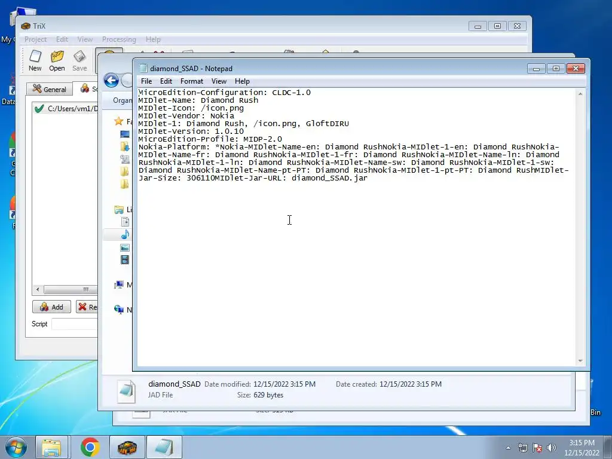Click the Videos library filmstrip icon
The height and width of the screenshot is (459, 612).
point(125,259)
